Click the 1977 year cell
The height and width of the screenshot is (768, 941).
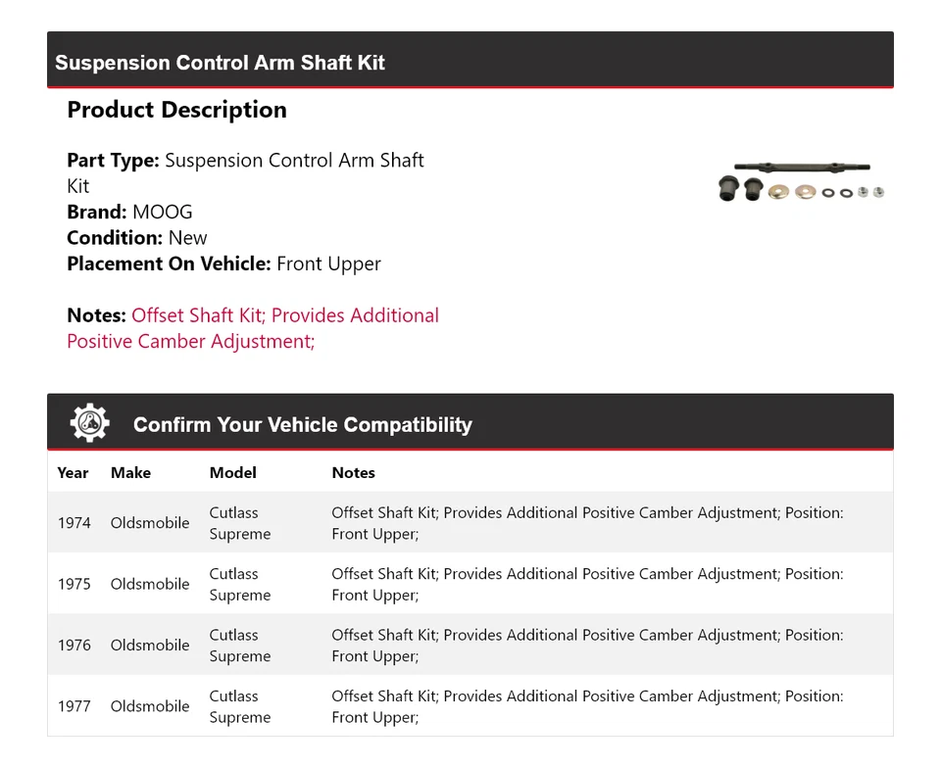tap(74, 706)
